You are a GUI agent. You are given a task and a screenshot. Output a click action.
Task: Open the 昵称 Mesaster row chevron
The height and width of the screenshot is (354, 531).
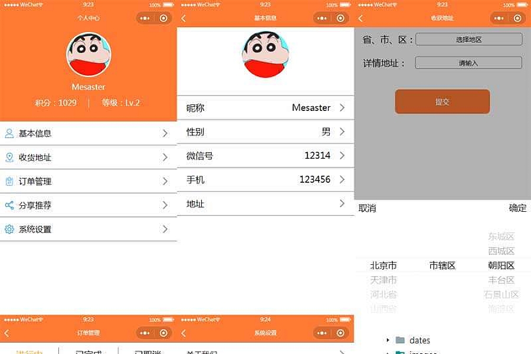click(342, 108)
